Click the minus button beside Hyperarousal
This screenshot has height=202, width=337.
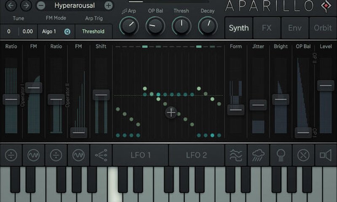[x=41, y=6]
